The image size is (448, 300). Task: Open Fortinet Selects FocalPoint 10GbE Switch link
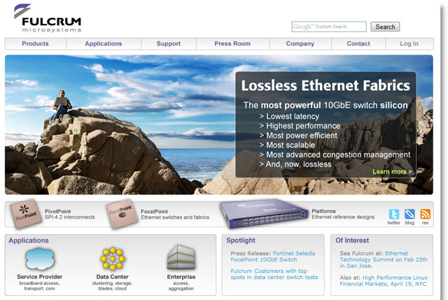273,257
